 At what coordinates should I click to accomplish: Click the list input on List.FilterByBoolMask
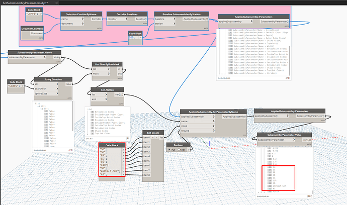pos(101,69)
